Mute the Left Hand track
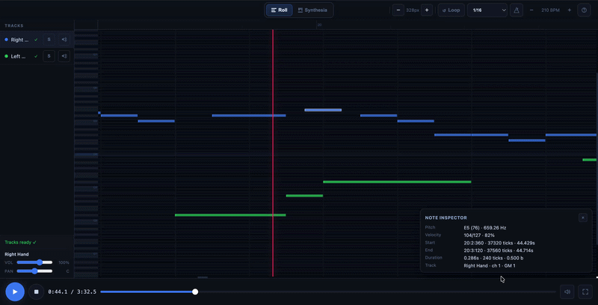 64,56
